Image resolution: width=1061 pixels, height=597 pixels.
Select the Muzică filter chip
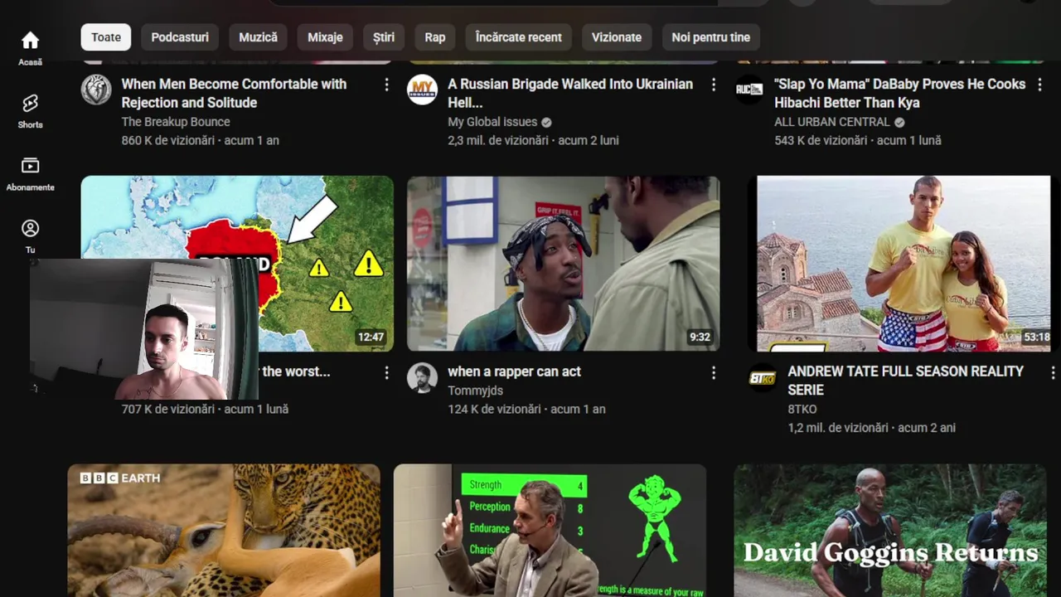coord(259,37)
